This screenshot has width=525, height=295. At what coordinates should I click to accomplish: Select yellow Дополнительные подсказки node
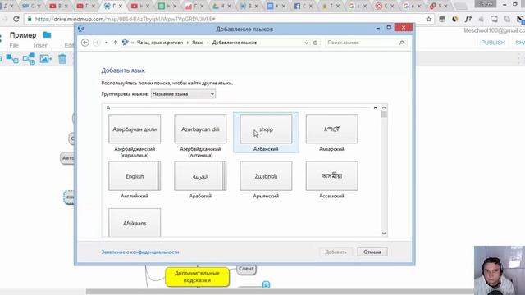point(197,277)
